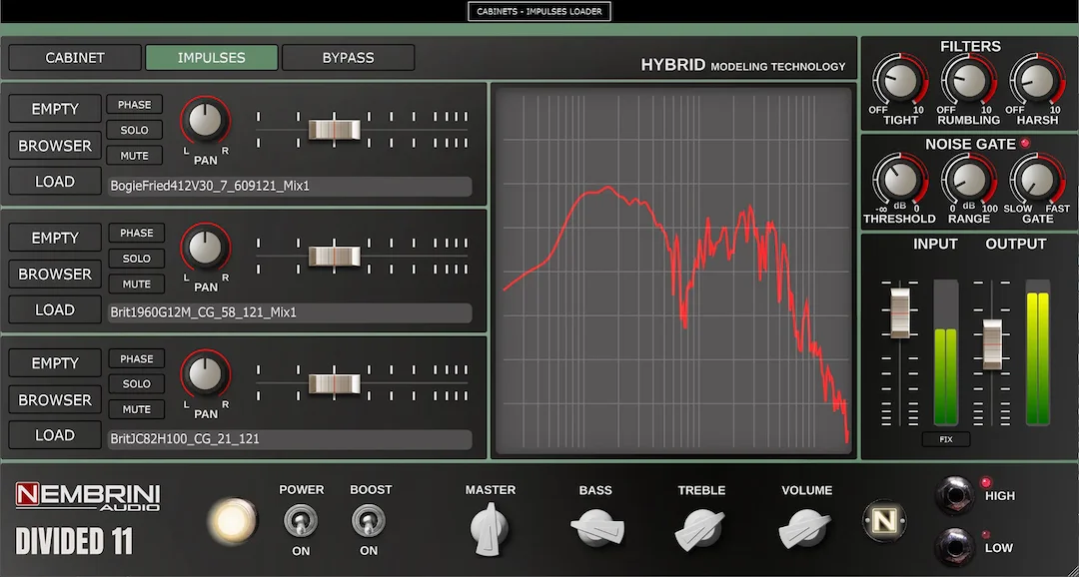The image size is (1079, 577).
Task: Click the OUTPUT level fader
Action: coord(992,344)
